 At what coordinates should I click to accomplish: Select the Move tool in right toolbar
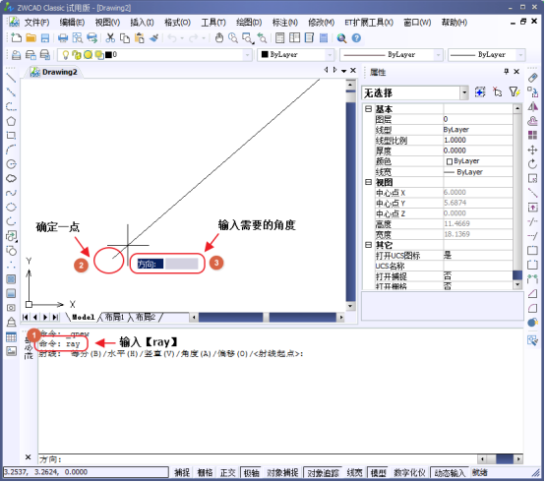pos(532,150)
